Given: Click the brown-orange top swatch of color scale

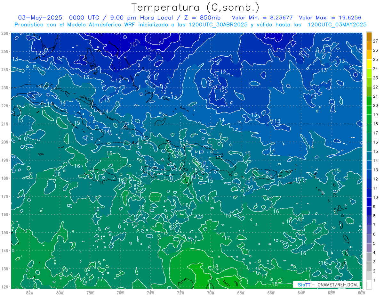Looking at the screenshot, I should pos(369,37).
